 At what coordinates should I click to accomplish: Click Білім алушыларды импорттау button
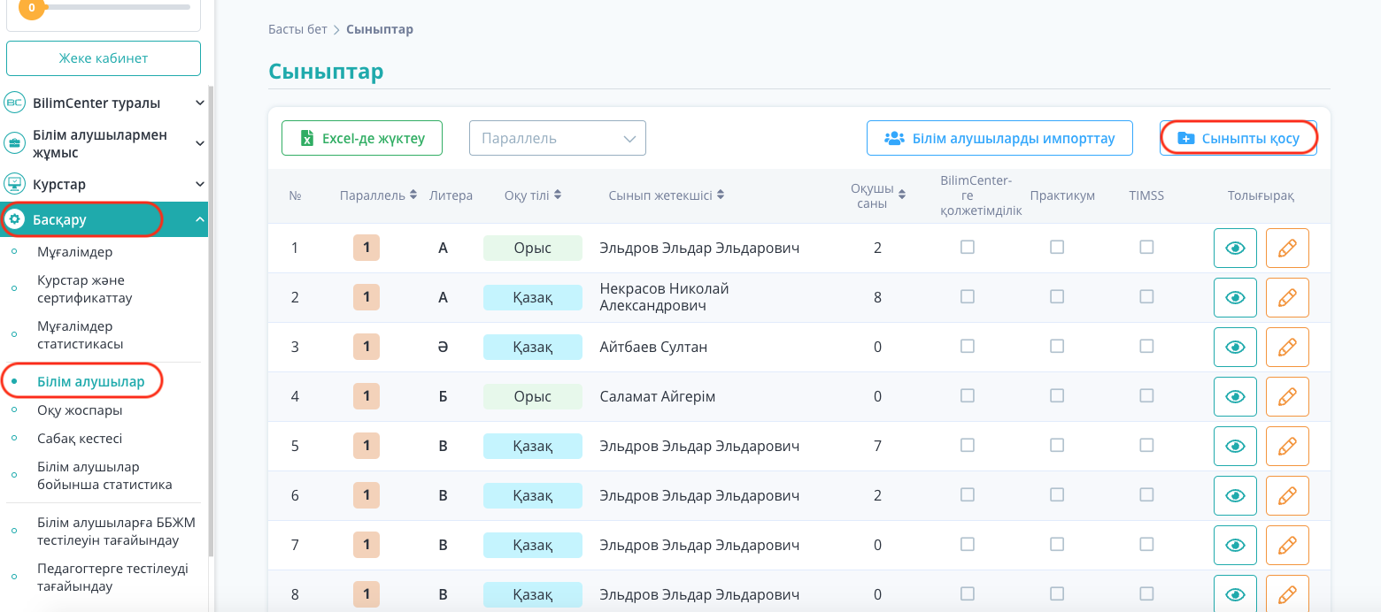coord(999,138)
